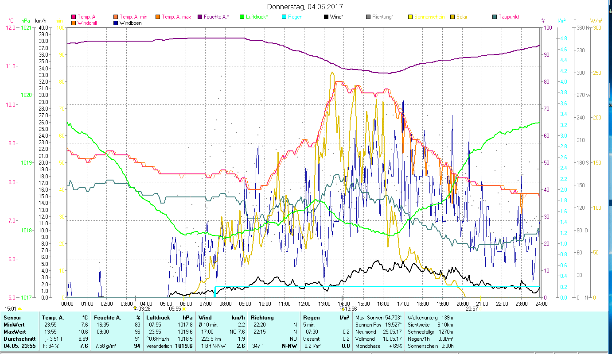This screenshot has height=354, width=612.
Task: Select the orange Temp. A. max legend marker
Action: point(157,17)
